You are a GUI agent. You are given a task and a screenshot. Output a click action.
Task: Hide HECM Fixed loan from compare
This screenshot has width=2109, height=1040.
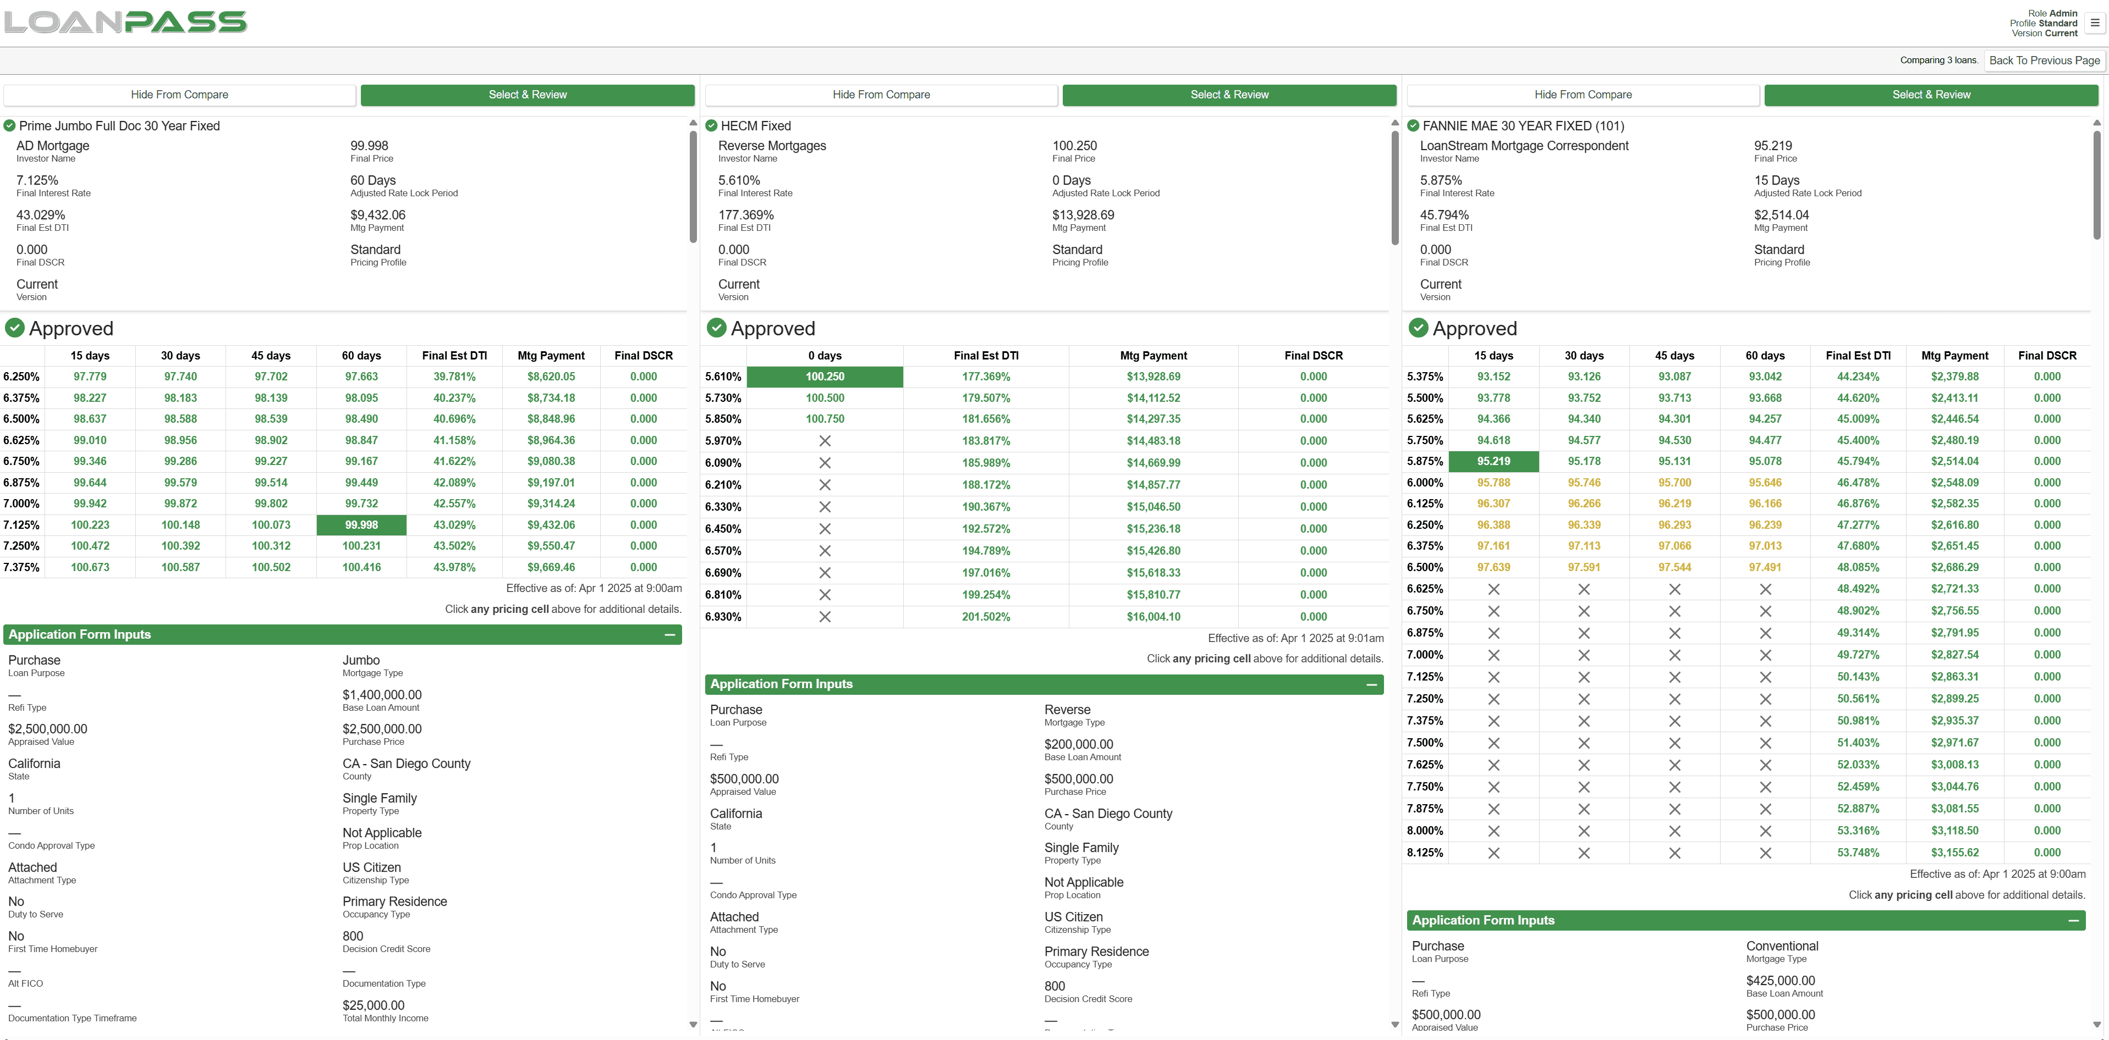pos(881,95)
